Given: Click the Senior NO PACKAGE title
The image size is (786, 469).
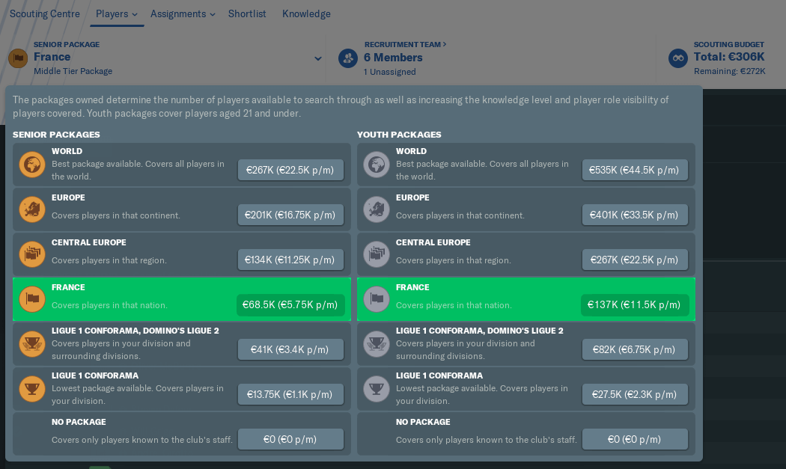Looking at the screenshot, I should point(79,422).
